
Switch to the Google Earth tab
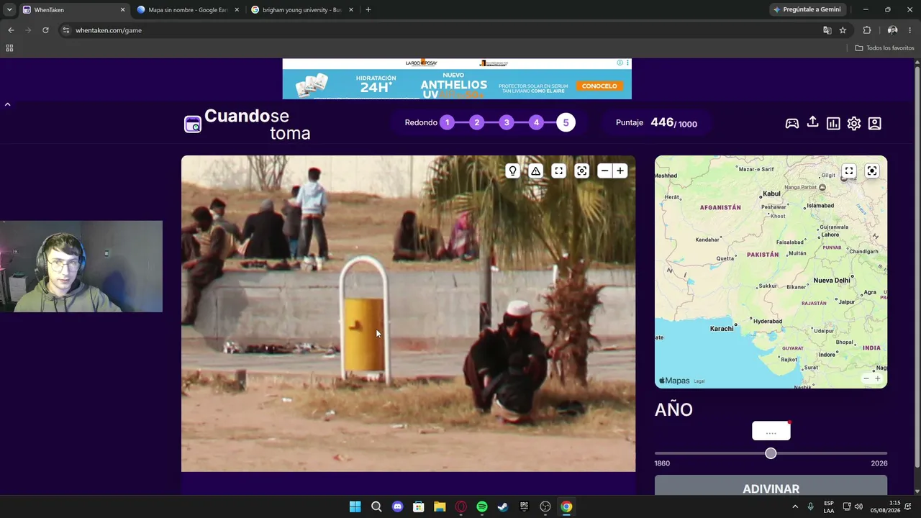pos(187,10)
